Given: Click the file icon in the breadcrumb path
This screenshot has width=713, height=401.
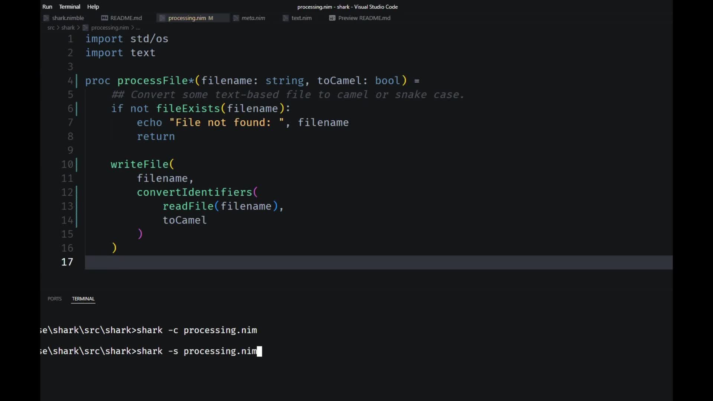Looking at the screenshot, I should [85, 27].
